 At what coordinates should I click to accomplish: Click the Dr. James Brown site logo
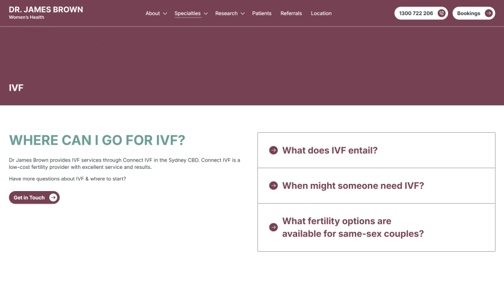tap(46, 13)
